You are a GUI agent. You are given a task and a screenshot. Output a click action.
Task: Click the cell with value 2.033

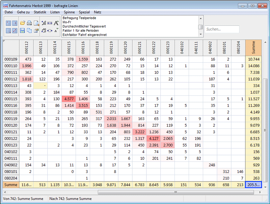pos(111,119)
